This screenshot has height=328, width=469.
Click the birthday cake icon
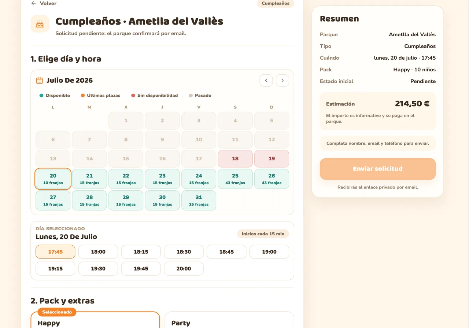pos(40,24)
